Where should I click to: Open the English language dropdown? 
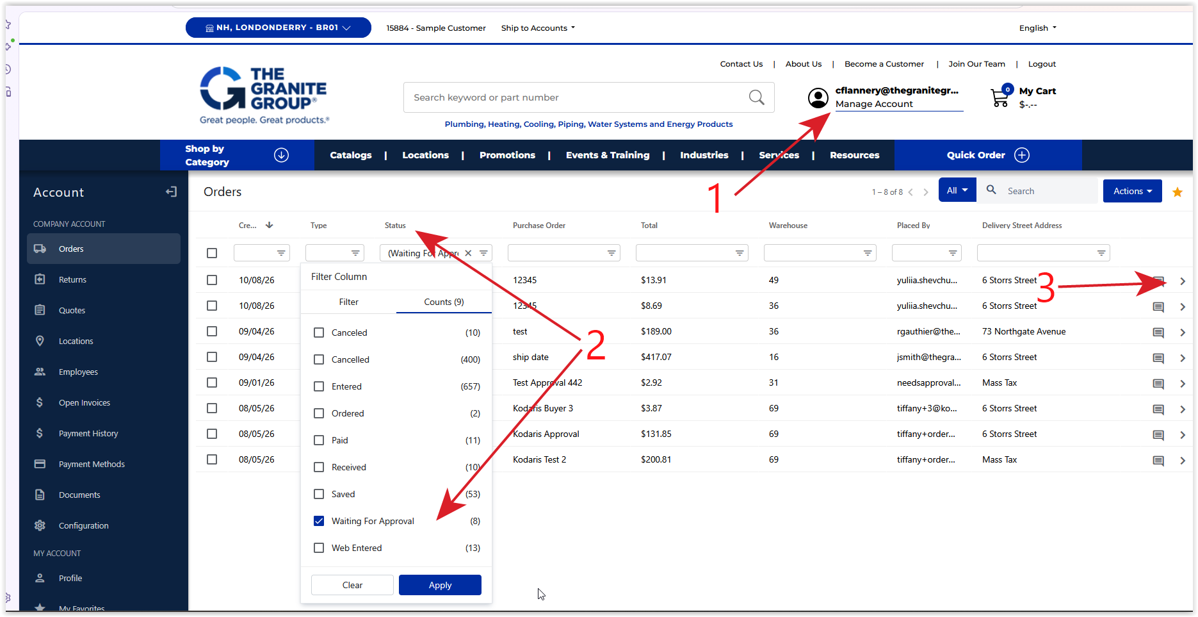pyautogui.click(x=1037, y=28)
